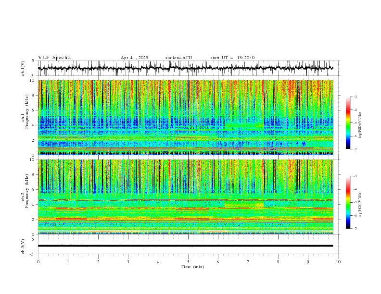
Task: Click the "VLF Spectra" plot title
Action: [x=54, y=58]
